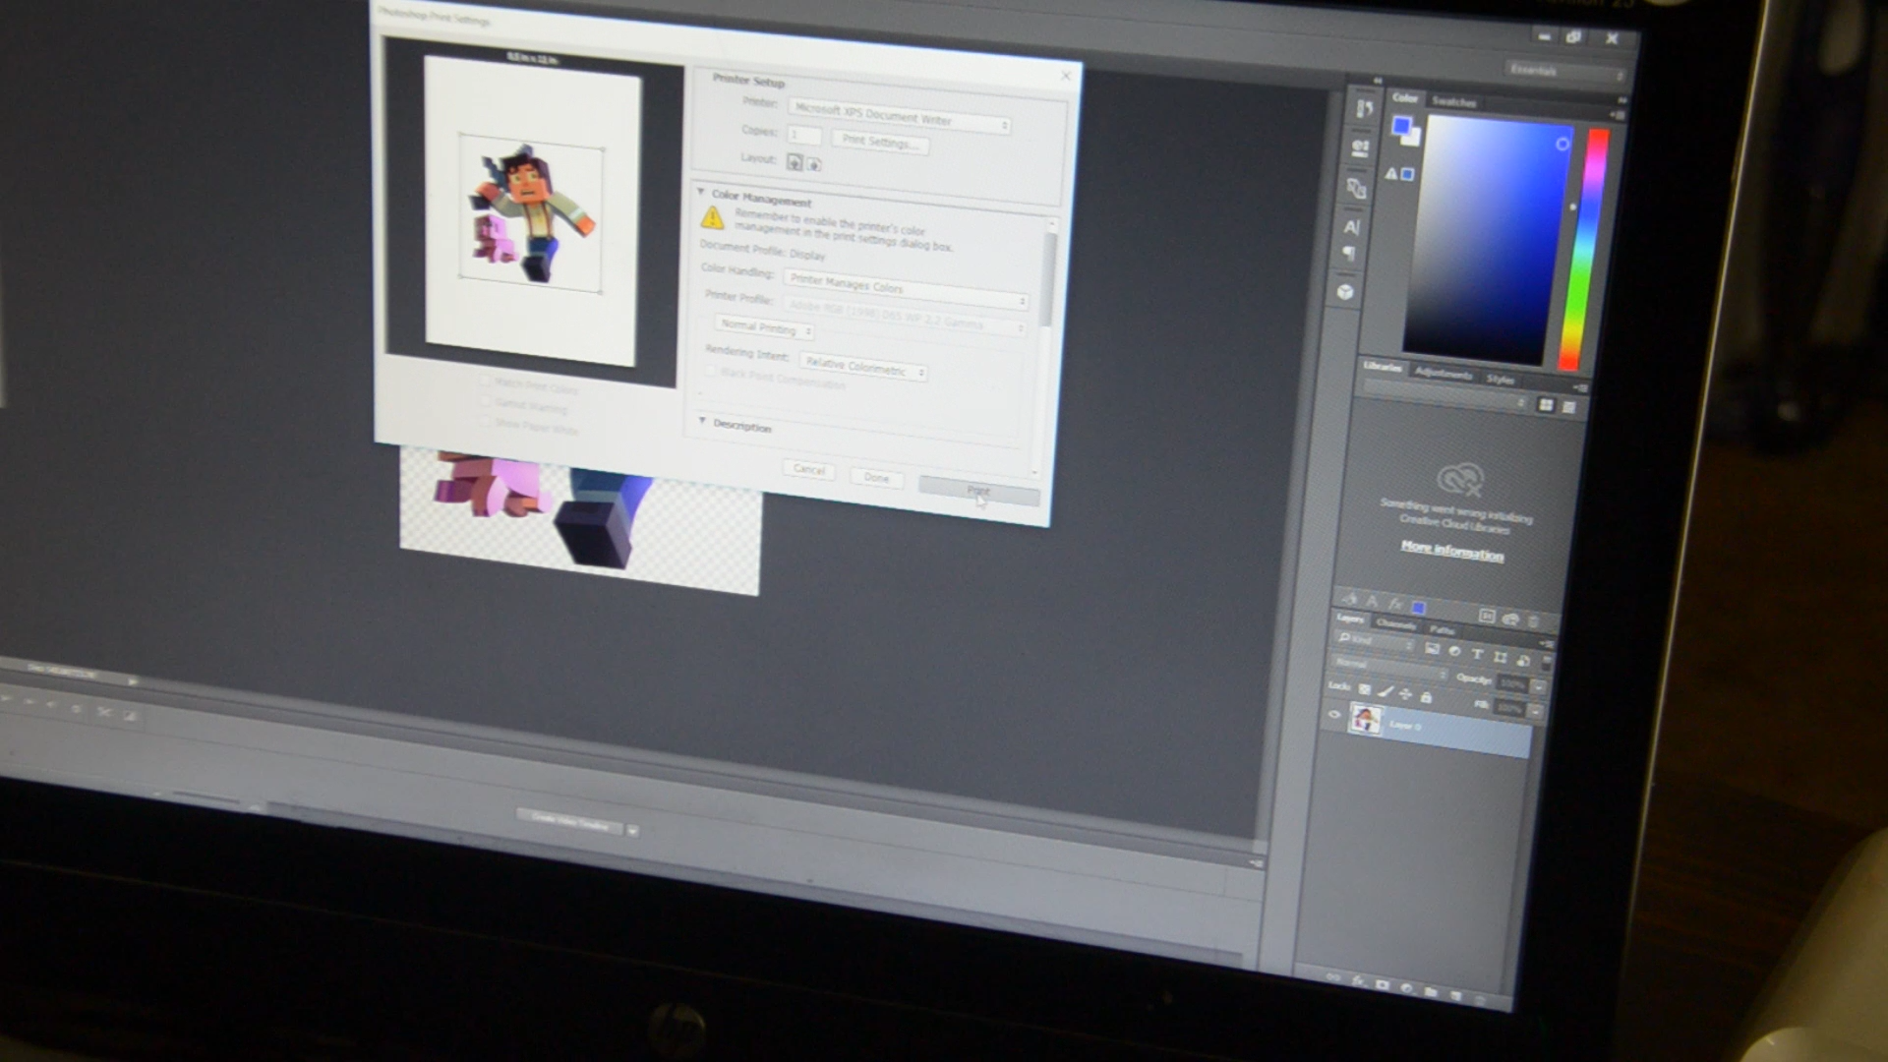The height and width of the screenshot is (1062, 1888).
Task: Open the Opacity slider arrow
Action: click(x=1540, y=685)
